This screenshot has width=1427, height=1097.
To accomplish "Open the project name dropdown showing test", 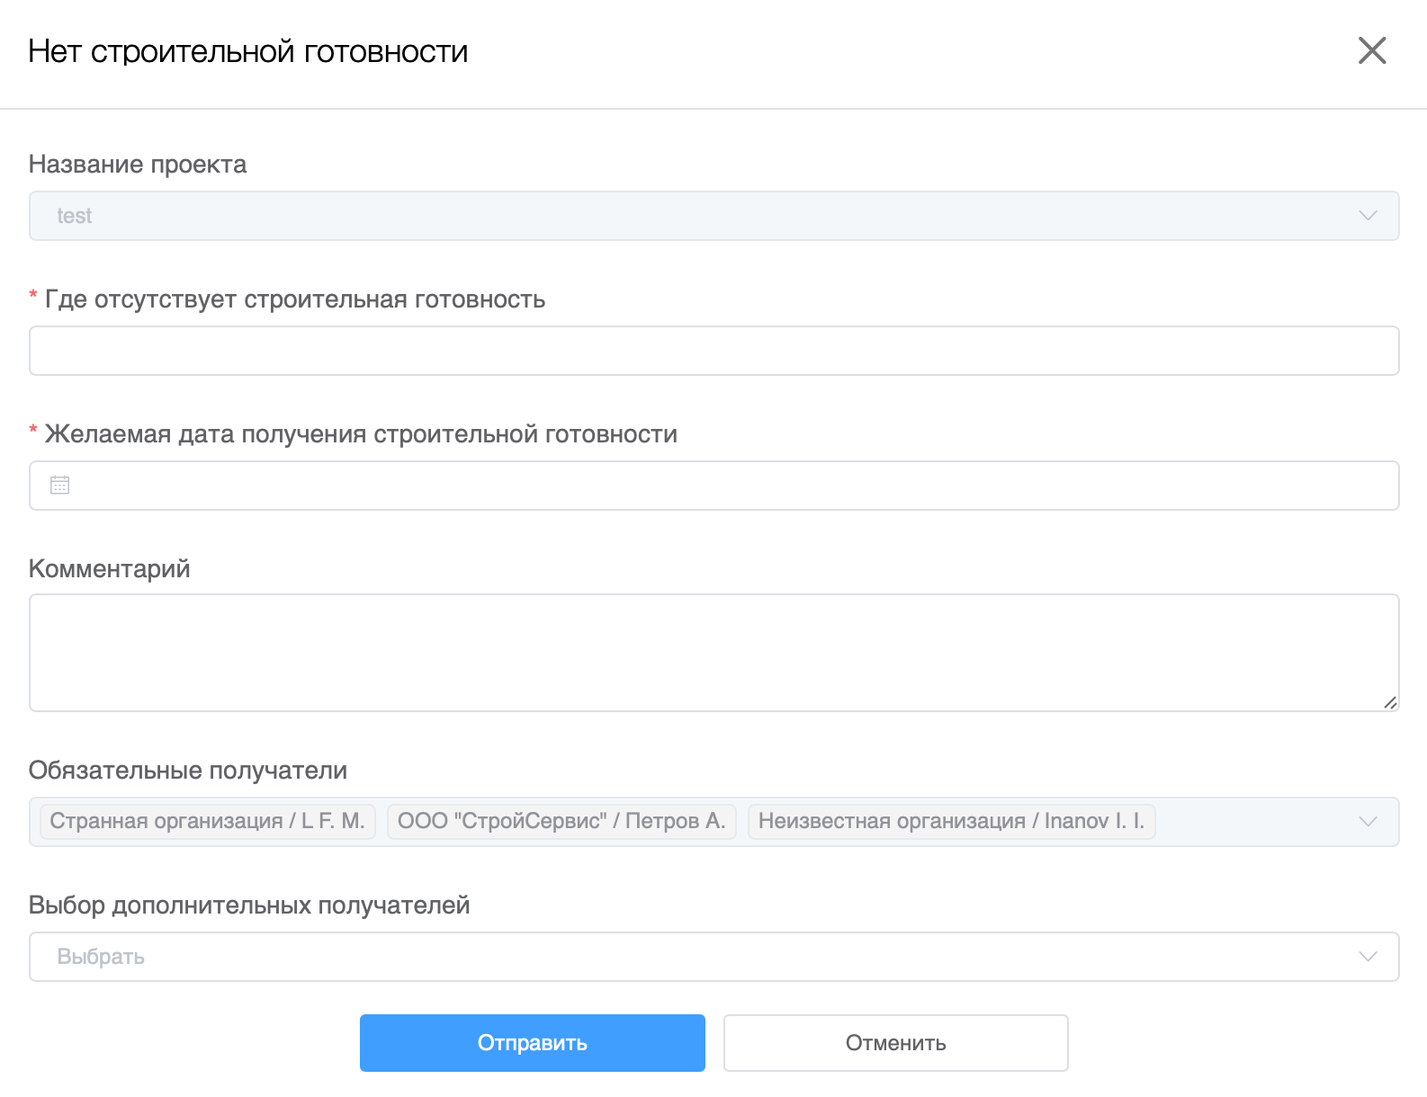I will click(713, 216).
